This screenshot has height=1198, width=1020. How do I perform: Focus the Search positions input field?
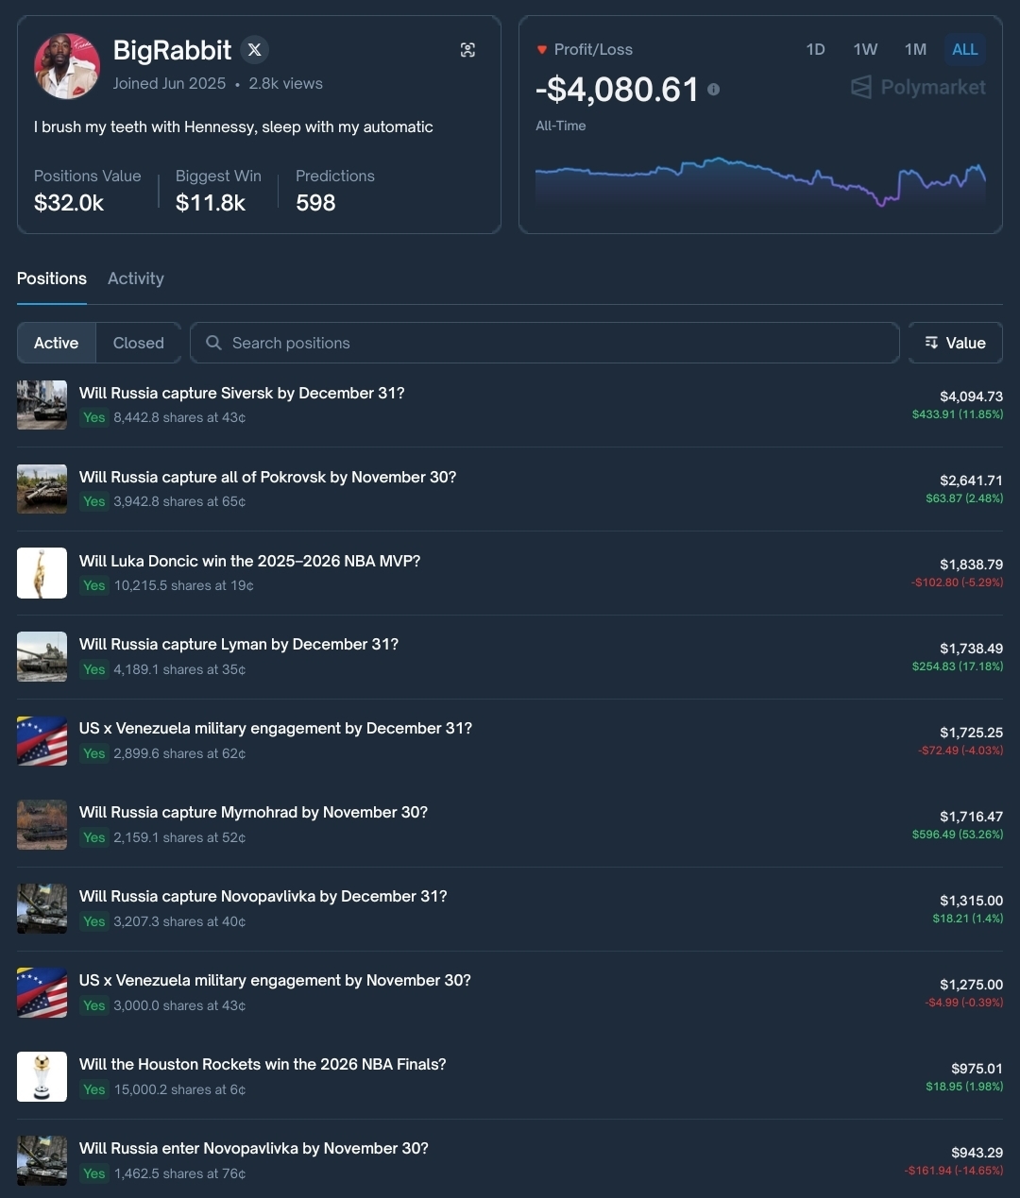click(x=544, y=343)
